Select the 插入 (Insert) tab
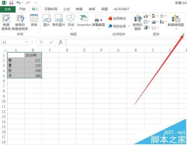Viewport: 187px width, 145px height. coord(35,9)
